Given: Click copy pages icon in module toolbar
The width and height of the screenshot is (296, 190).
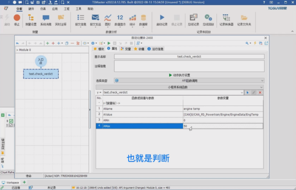Looking at the screenshot, I should 67,43.
